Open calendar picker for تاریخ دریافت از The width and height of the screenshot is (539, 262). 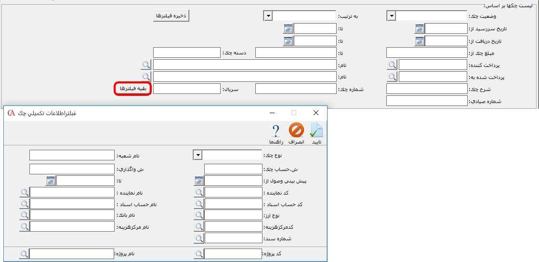[x=420, y=41]
